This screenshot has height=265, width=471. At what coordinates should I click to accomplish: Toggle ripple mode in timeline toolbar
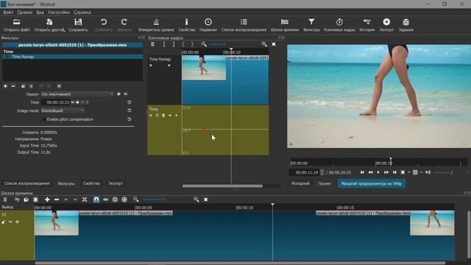(115, 199)
